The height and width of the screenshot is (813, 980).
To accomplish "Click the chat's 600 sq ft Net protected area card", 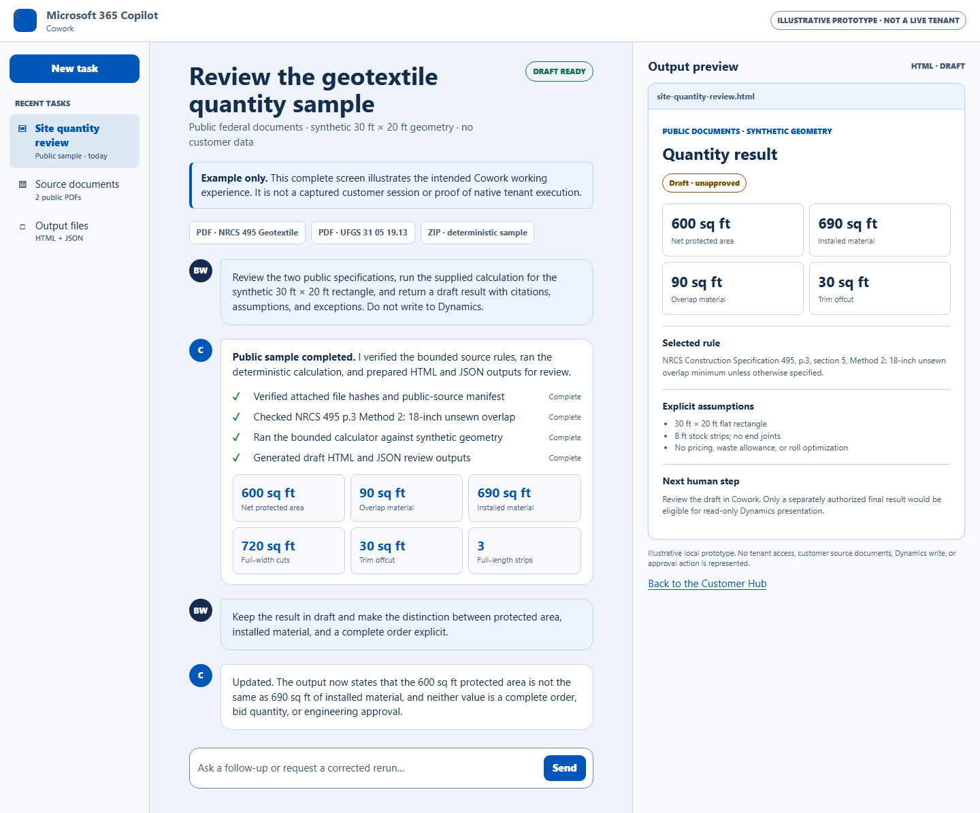I will point(289,498).
